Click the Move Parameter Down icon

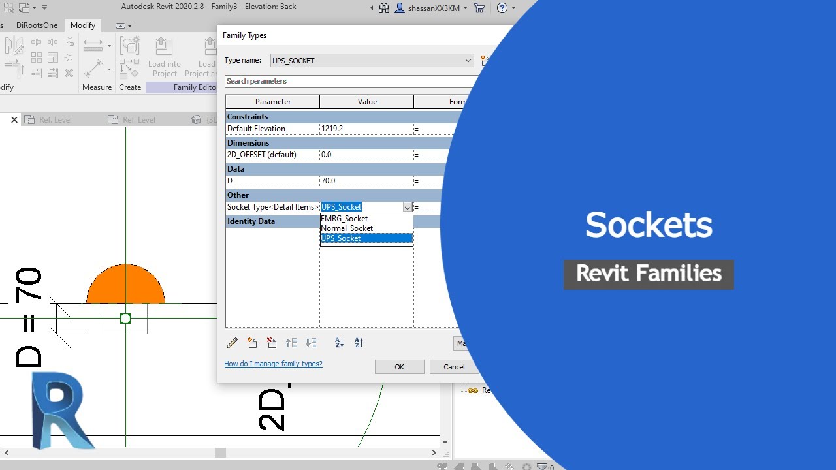point(311,343)
